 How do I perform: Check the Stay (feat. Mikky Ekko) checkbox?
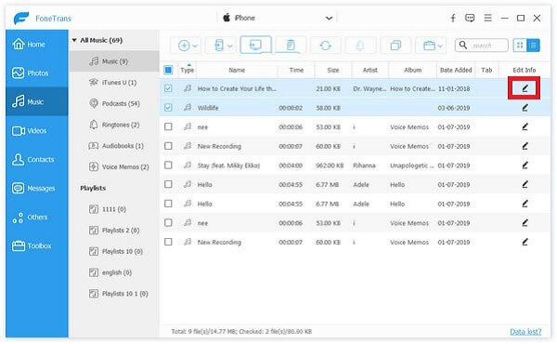click(x=168, y=165)
